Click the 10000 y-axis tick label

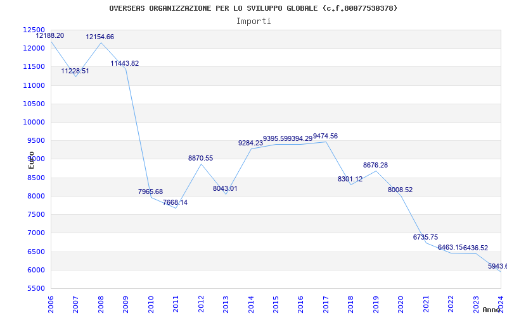34,122
